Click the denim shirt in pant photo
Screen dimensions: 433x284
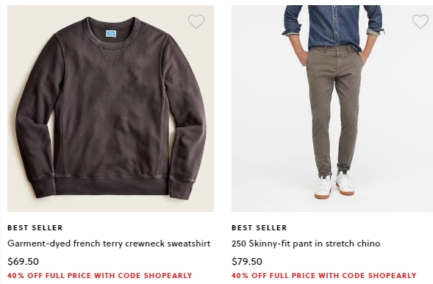pos(334,25)
